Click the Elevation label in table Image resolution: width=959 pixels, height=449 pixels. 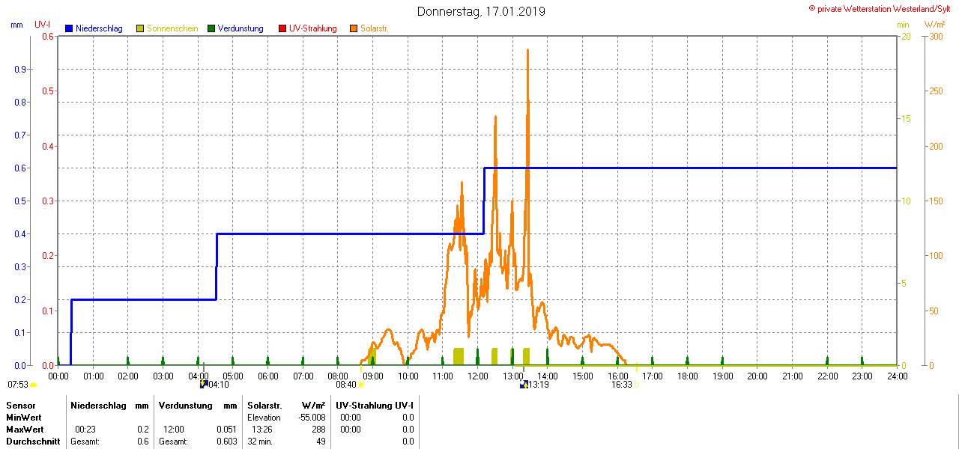(264, 417)
